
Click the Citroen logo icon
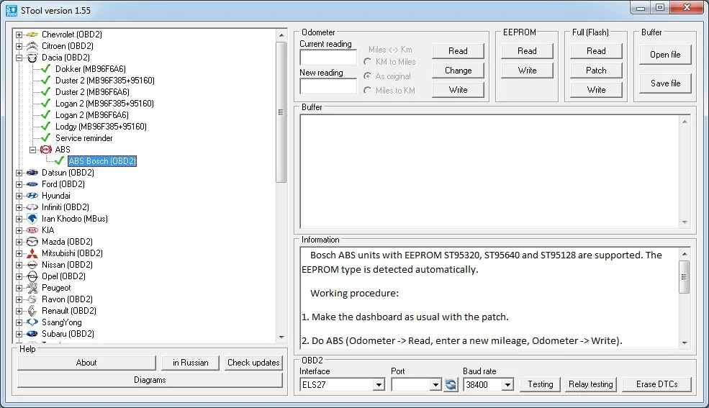pos(32,46)
